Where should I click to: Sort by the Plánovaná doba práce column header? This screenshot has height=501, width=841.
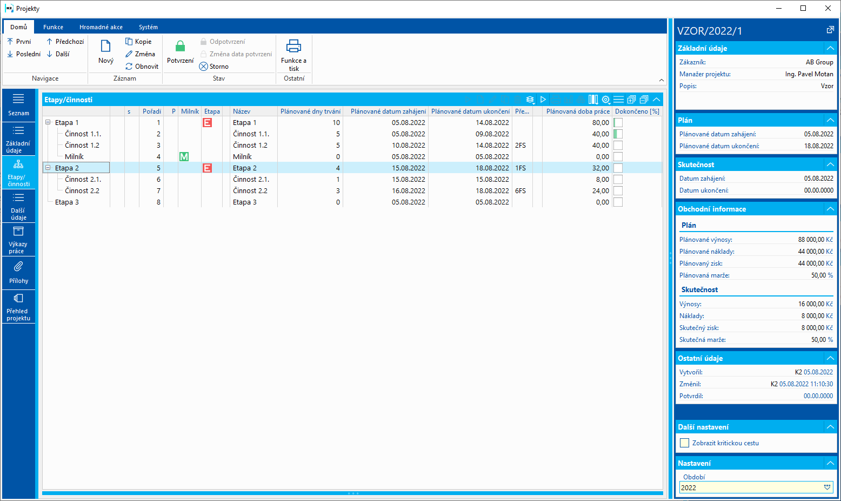coord(578,111)
